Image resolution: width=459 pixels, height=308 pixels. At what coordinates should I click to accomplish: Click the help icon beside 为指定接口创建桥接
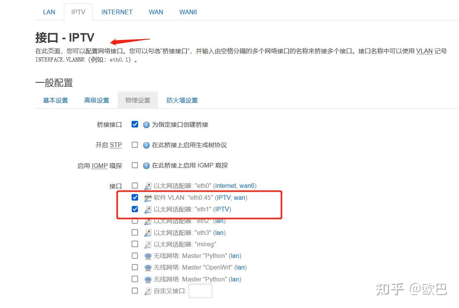pyautogui.click(x=146, y=124)
